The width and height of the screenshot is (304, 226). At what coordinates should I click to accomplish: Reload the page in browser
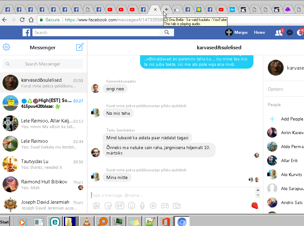[x=22, y=20]
